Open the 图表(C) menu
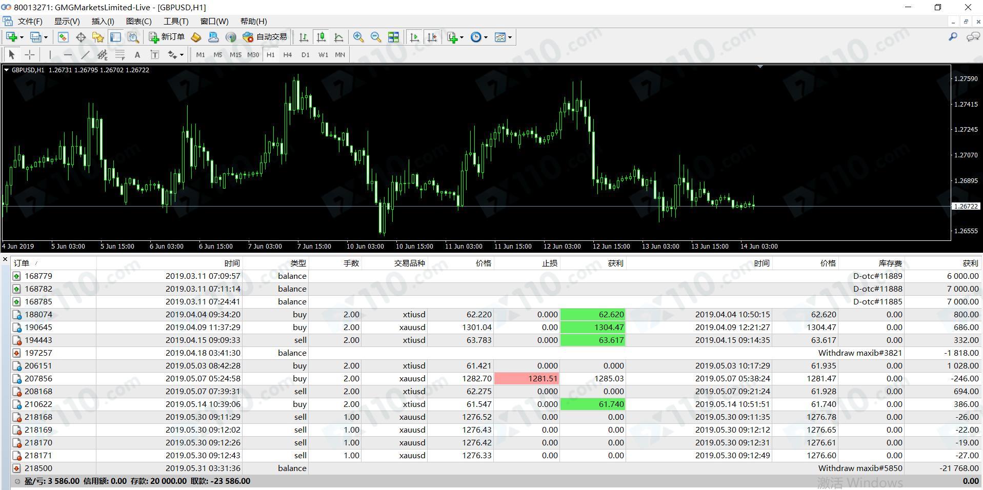Screen dimensions: 983x490 pyautogui.click(x=138, y=21)
